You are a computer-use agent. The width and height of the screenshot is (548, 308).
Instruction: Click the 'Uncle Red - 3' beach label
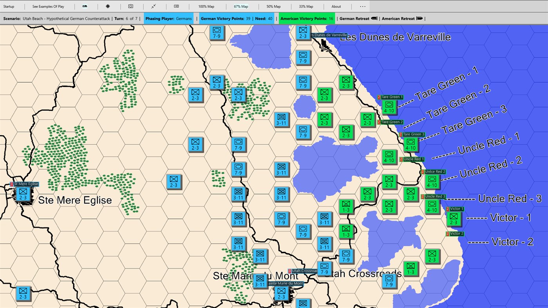pyautogui.click(x=510, y=199)
